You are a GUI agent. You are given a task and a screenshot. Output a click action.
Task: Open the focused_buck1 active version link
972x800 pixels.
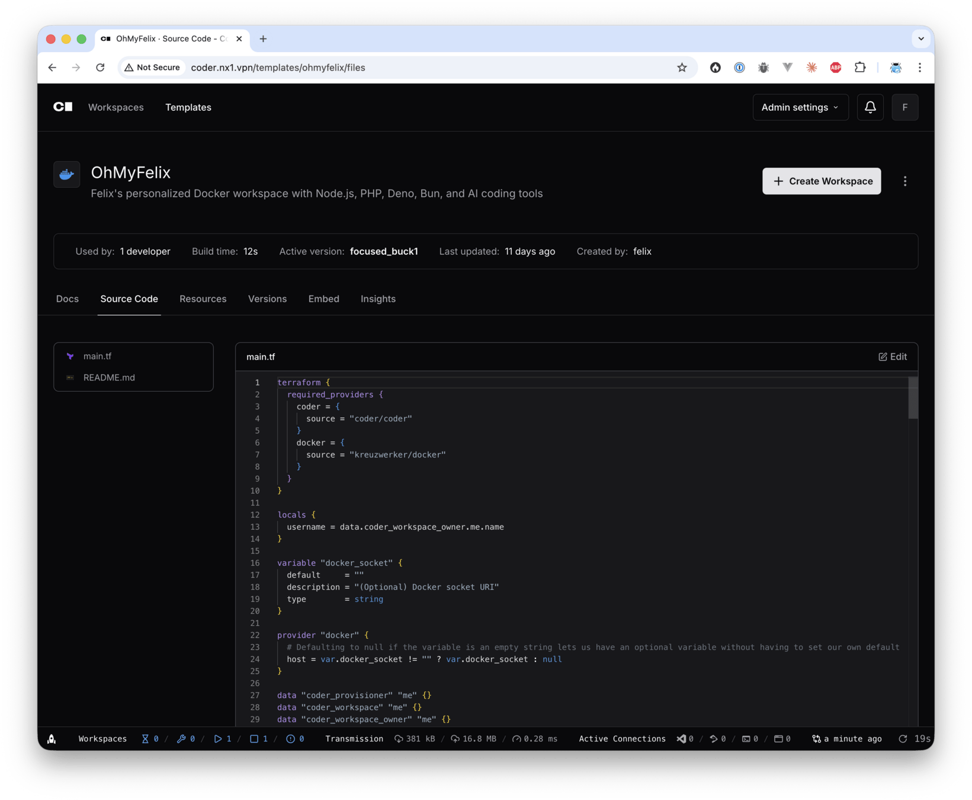point(384,251)
